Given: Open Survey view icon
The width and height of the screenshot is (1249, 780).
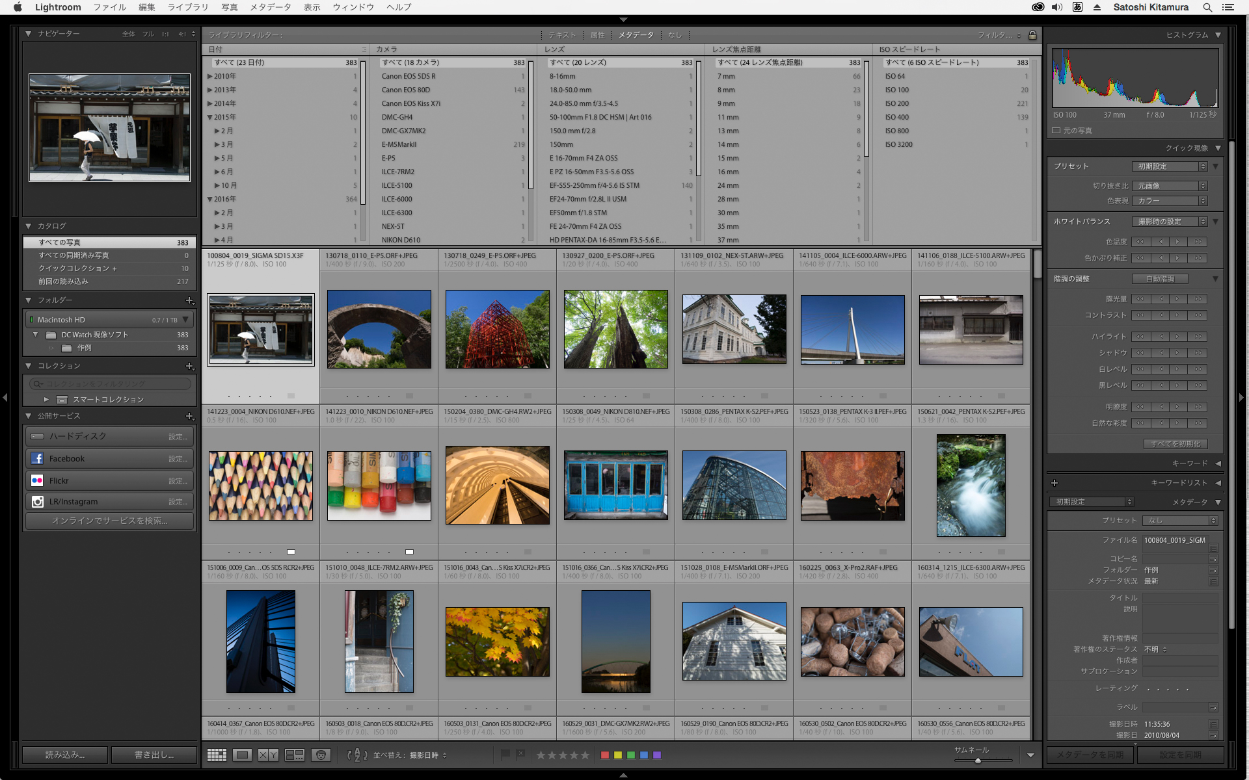Looking at the screenshot, I should [x=295, y=755].
